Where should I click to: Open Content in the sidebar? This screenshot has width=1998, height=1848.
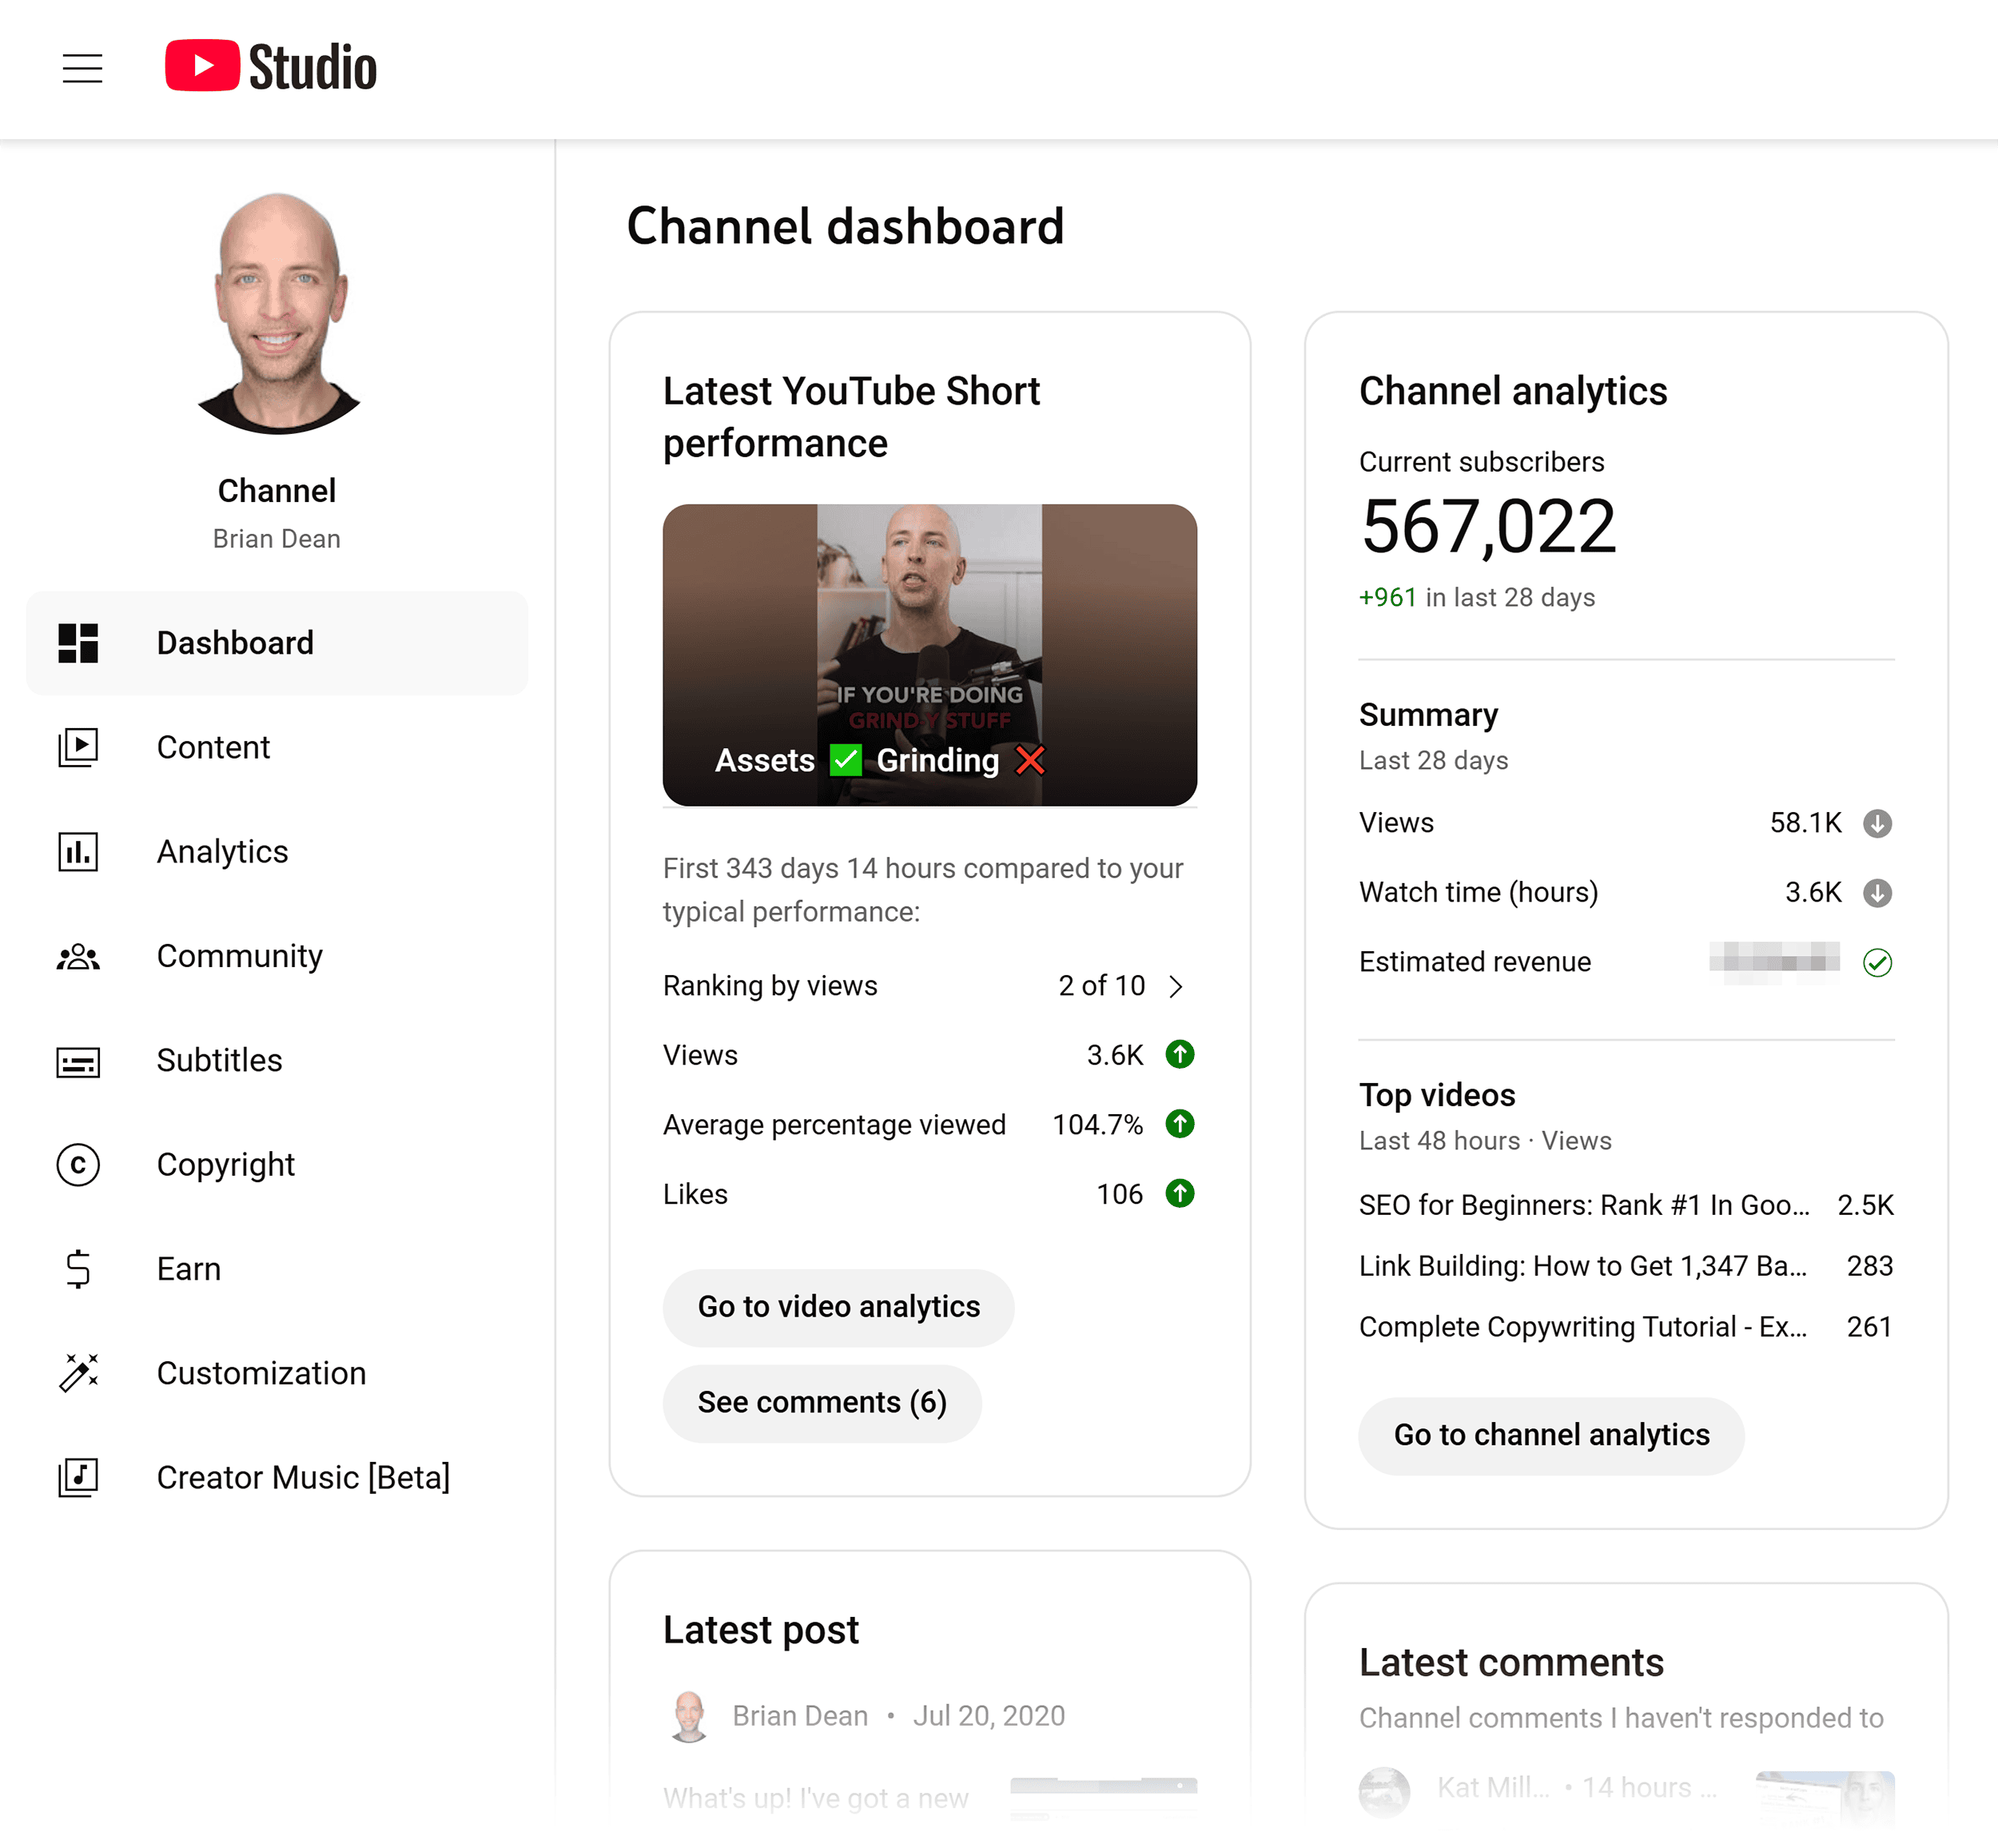(x=277, y=747)
